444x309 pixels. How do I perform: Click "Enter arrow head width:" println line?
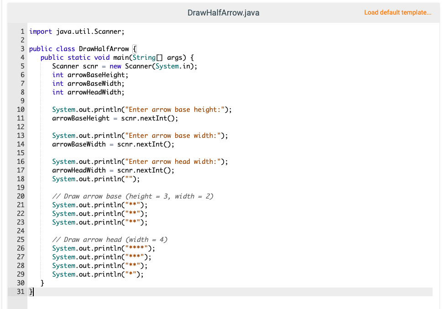coord(140,162)
